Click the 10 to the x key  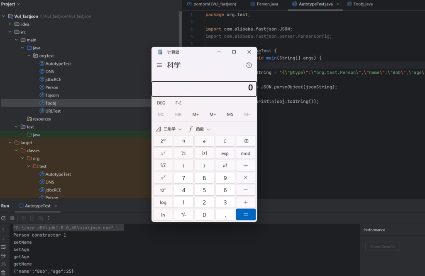pyautogui.click(x=163, y=190)
